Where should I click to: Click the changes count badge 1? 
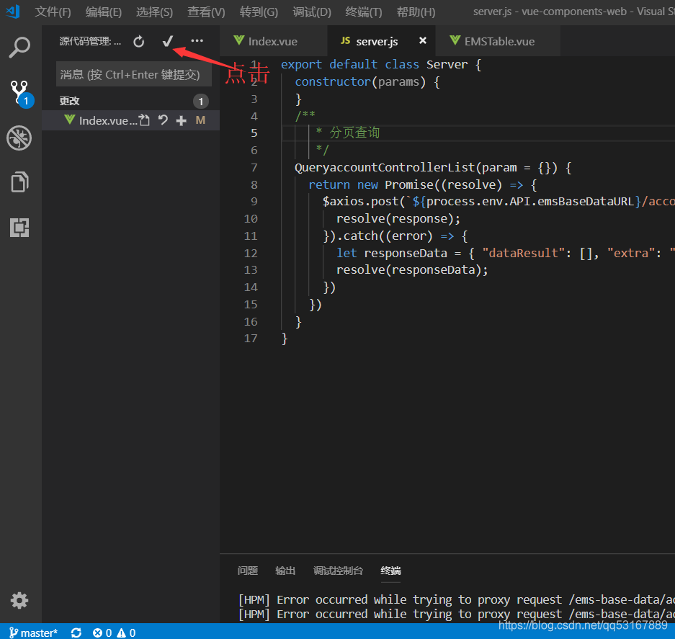[x=201, y=102]
